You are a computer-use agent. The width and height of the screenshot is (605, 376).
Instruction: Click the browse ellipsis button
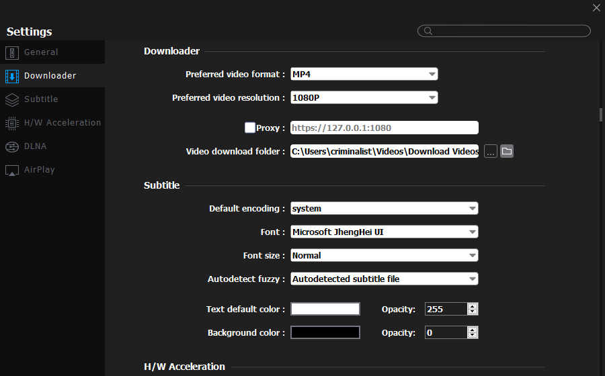point(491,151)
